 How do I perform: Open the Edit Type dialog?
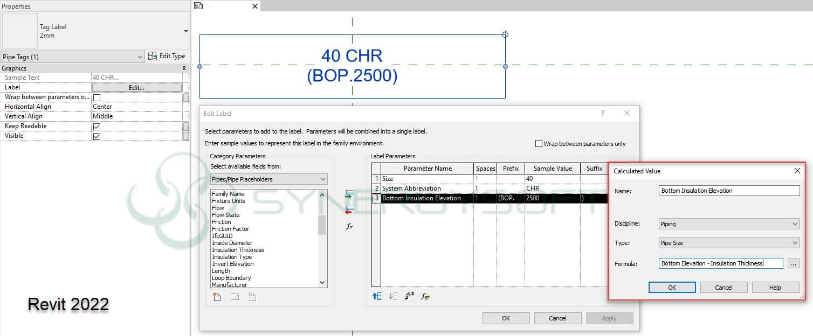pos(167,56)
